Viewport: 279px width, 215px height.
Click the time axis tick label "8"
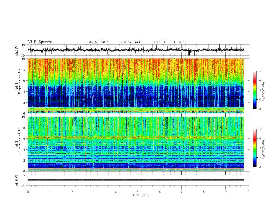204,192
